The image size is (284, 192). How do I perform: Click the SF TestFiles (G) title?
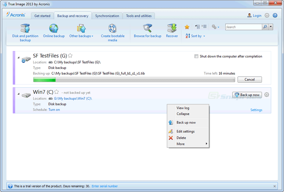50,56
